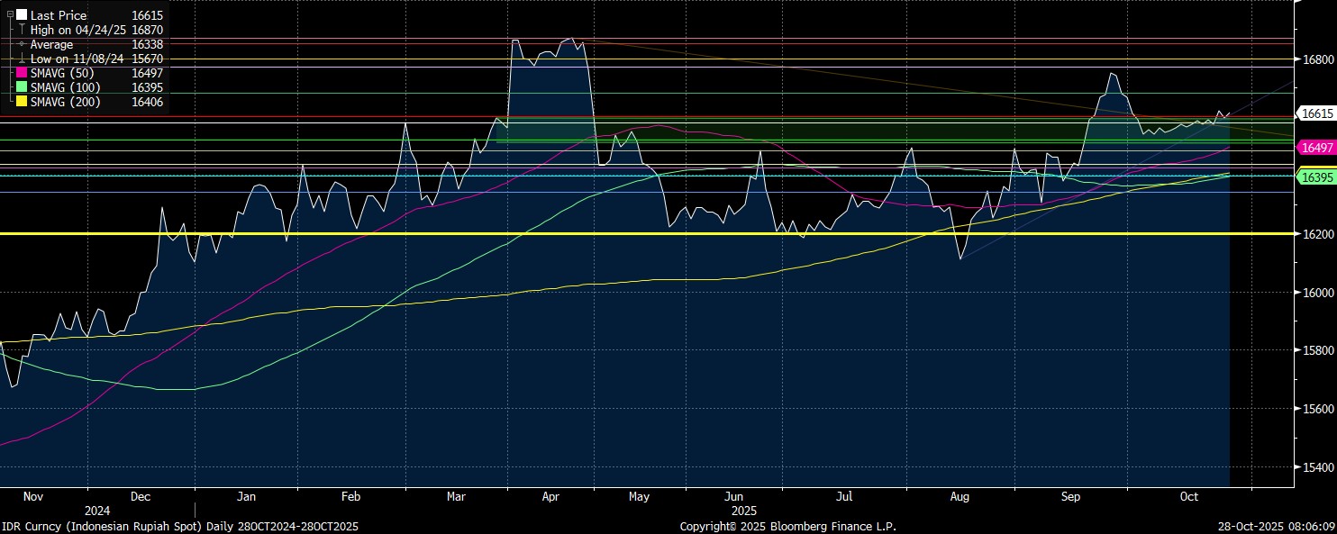Click the green 16395 axis price tag
Viewport: 1337px width, 534px height.
click(x=1315, y=178)
